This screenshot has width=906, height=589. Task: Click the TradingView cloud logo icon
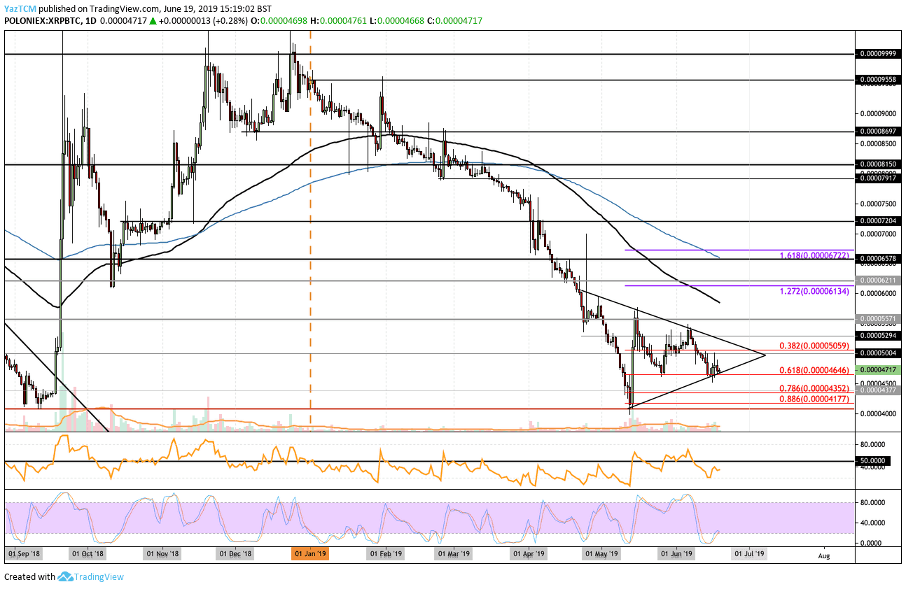click(x=66, y=577)
